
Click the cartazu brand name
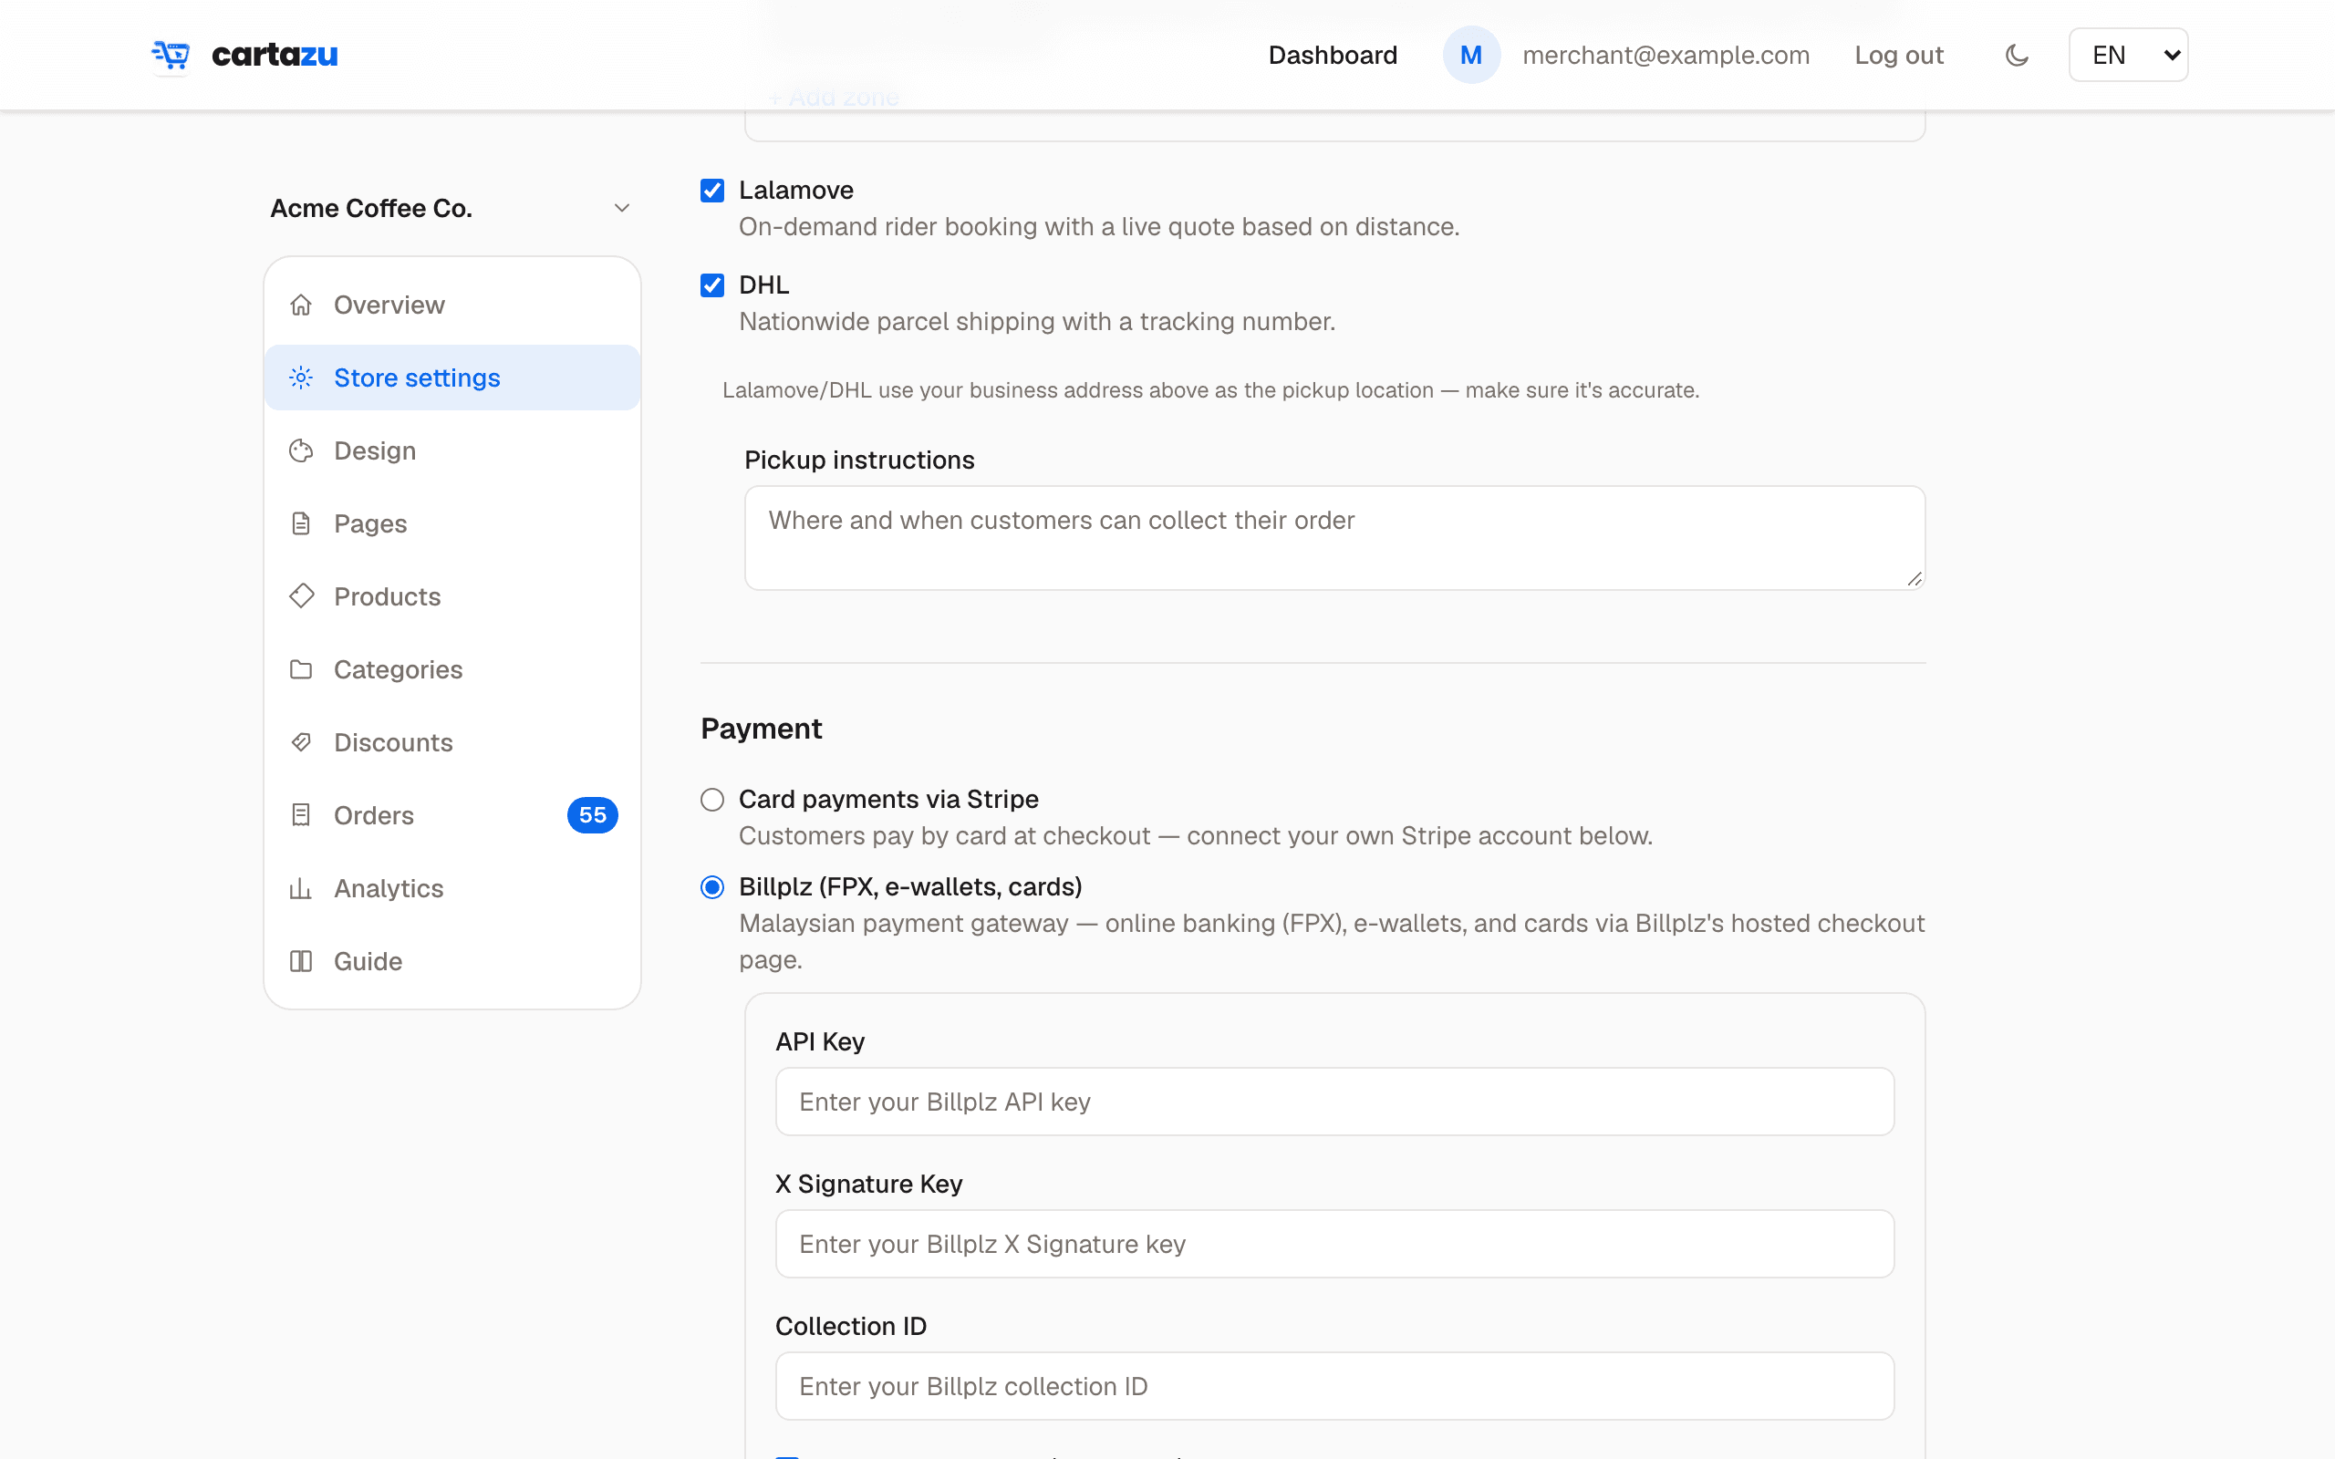click(275, 55)
